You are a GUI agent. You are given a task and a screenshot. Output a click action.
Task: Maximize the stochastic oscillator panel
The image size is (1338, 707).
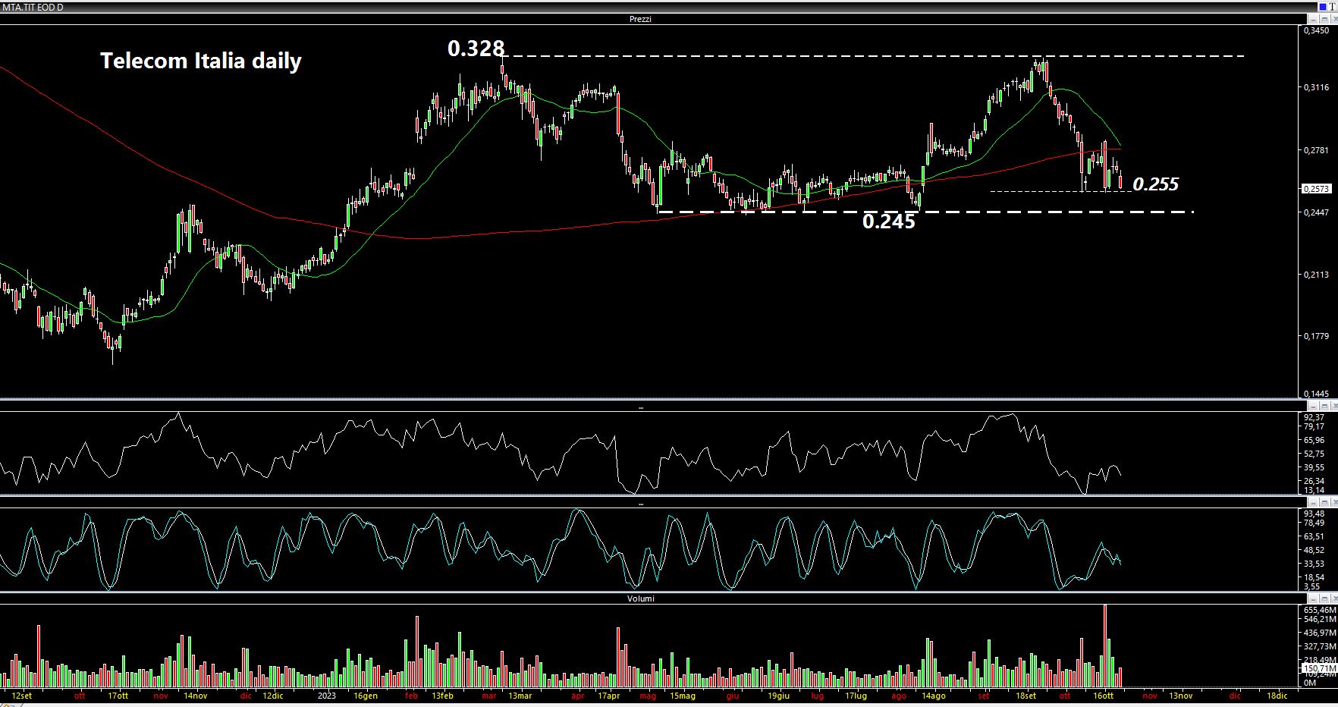(1324, 502)
